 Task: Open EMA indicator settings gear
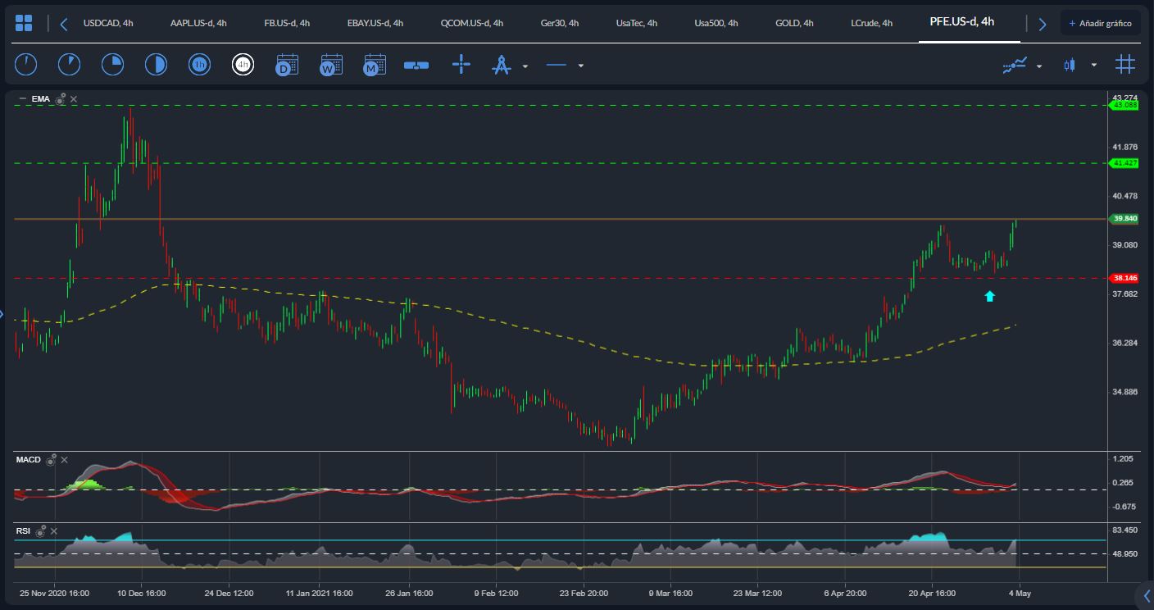click(x=61, y=98)
